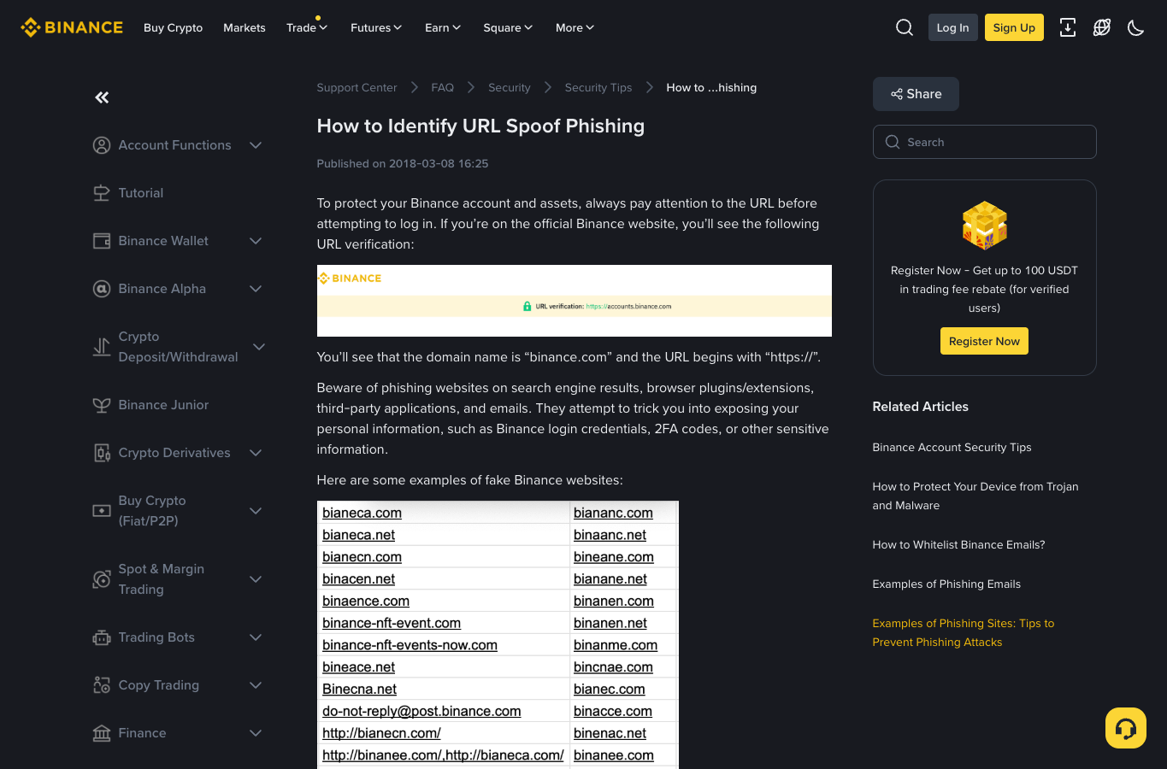The image size is (1167, 769).
Task: Click the article title heading
Action: (x=481, y=126)
